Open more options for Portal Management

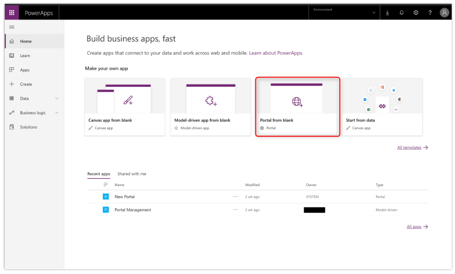[235, 210]
